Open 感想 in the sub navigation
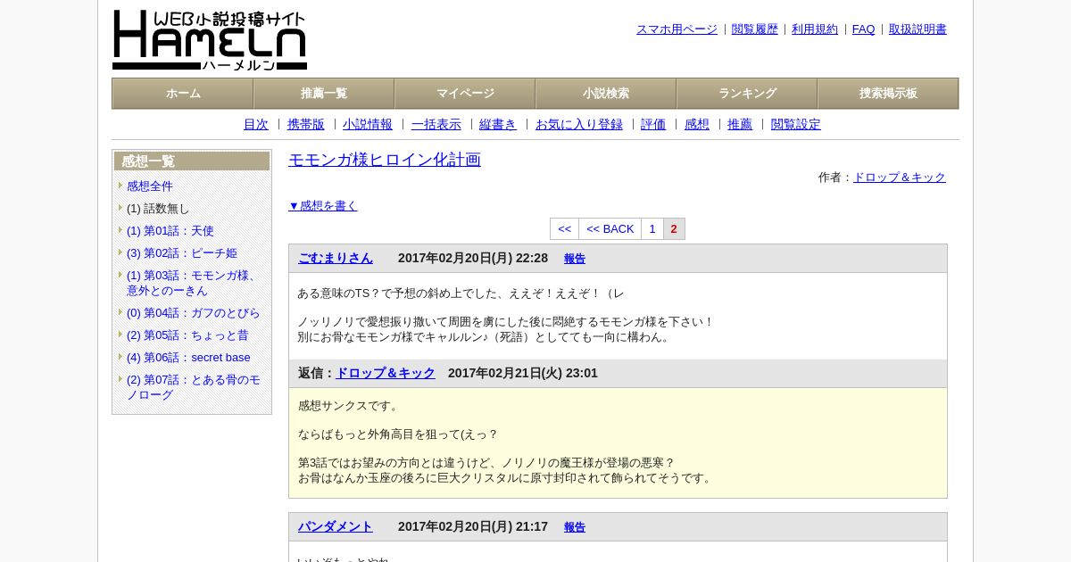Viewport: 1071px width, 562px height. (x=697, y=125)
